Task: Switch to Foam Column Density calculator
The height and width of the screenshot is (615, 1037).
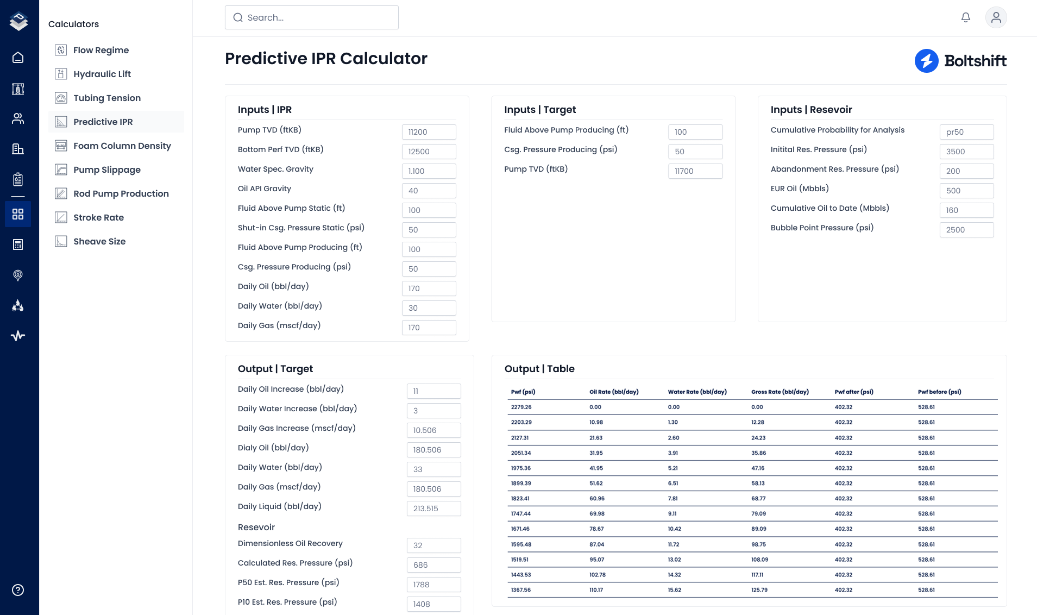Action: click(x=122, y=146)
